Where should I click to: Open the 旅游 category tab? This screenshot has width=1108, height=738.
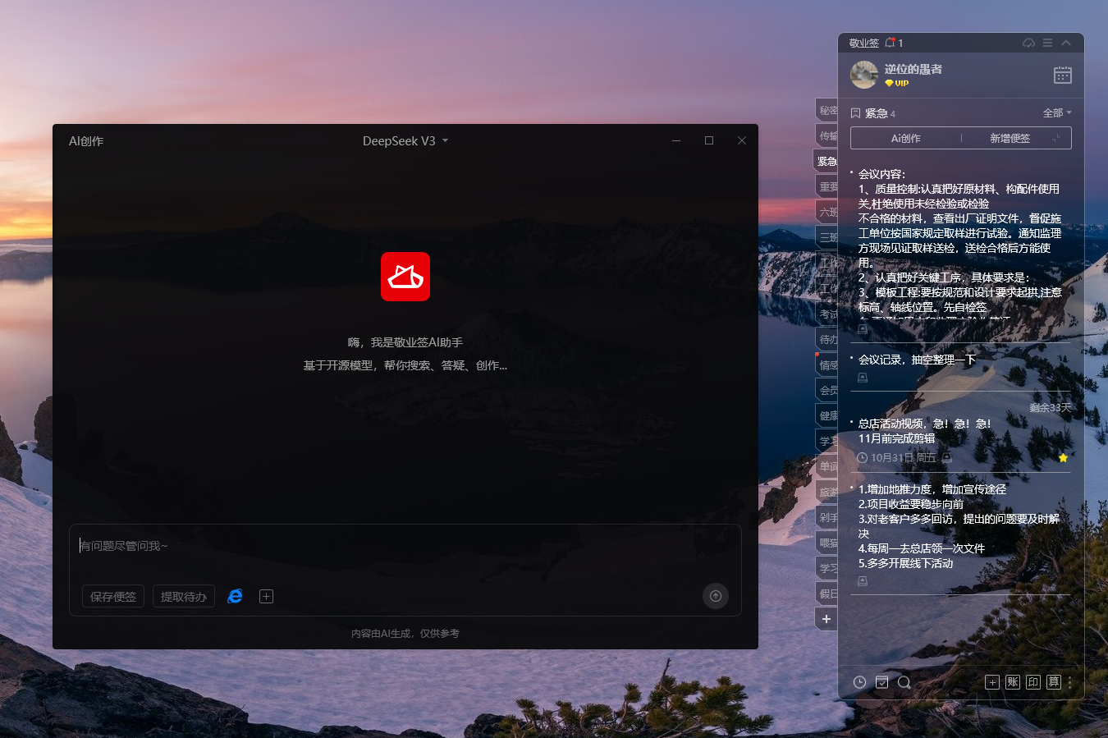point(827,493)
